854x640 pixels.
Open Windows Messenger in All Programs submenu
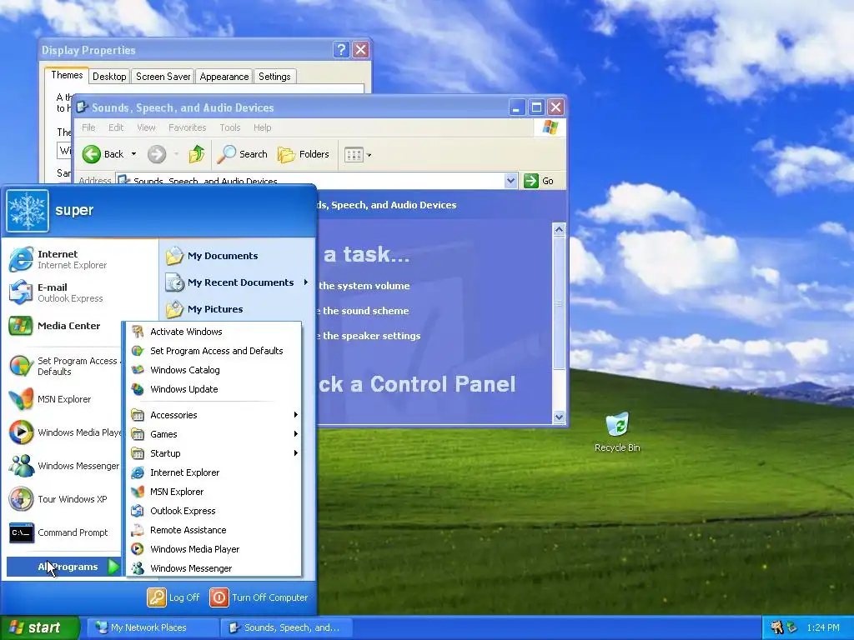[213, 568]
